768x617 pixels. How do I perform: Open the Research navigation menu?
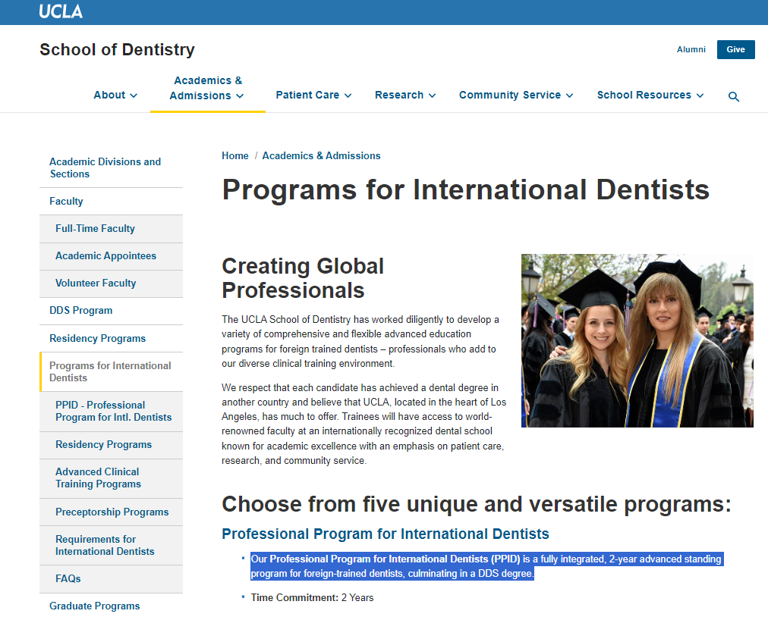[x=405, y=95]
